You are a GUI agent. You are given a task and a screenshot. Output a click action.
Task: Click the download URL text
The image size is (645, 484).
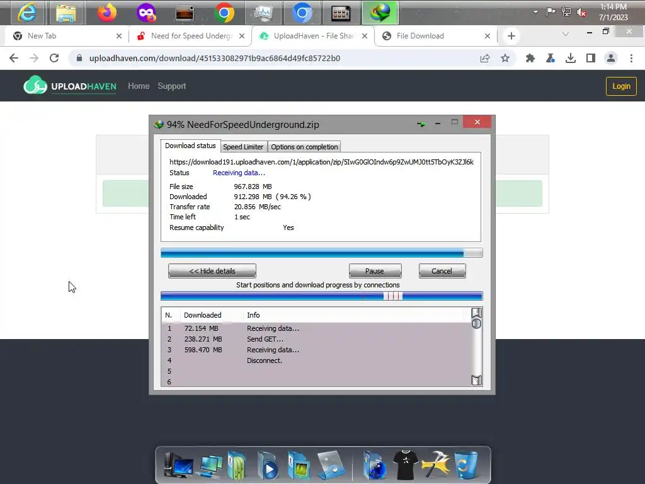(x=321, y=162)
